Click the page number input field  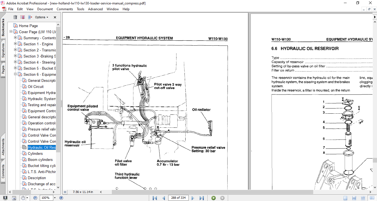coord(178,198)
